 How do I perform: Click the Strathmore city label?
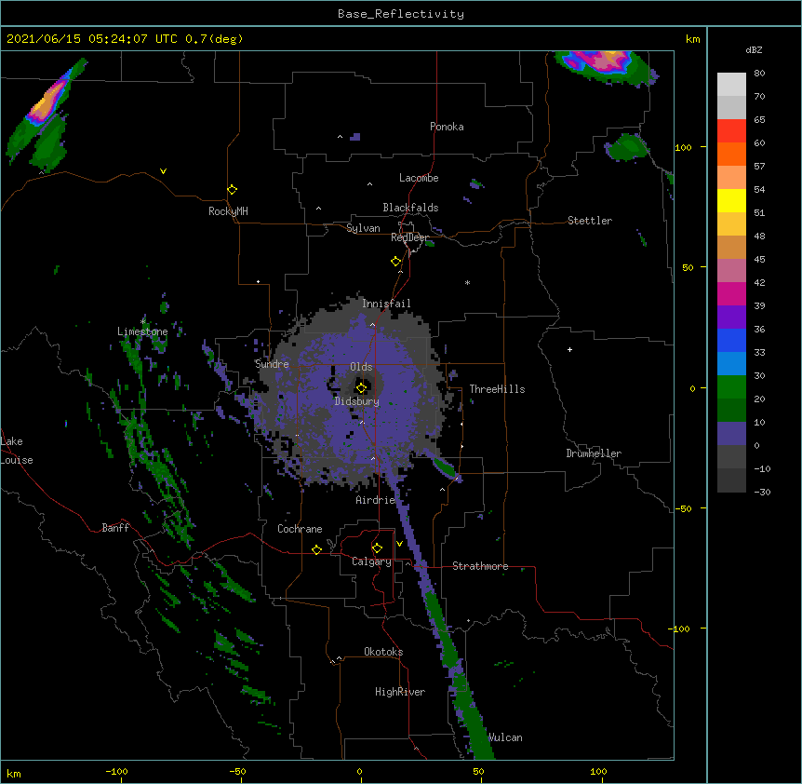[480, 566]
